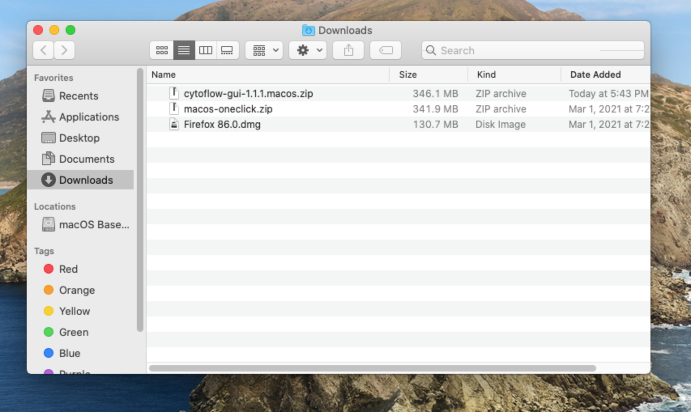691x412 pixels.
Task: Select the Red tag dot
Action: click(x=49, y=269)
